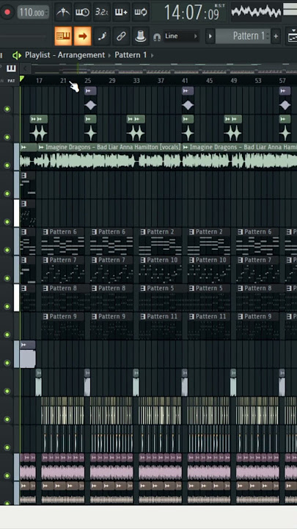This screenshot has height=529, width=297.
Task: Toggle the loop recording icon
Action: coord(140,12)
